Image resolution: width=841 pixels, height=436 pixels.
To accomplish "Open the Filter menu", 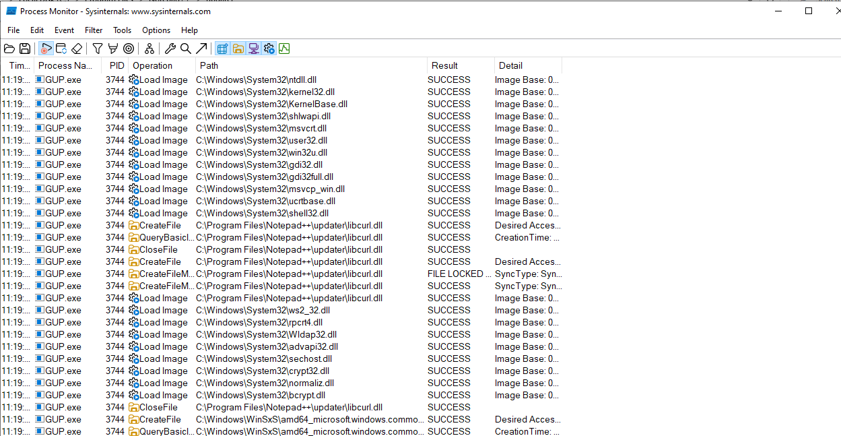I will pyautogui.click(x=94, y=30).
